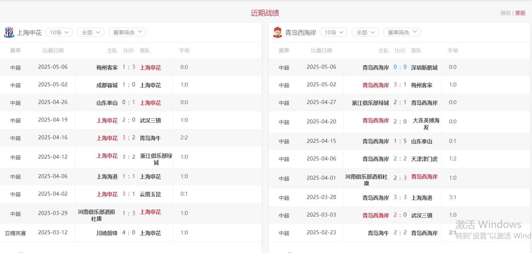Open Qingdao West Coast's 10场 dropdown

pyautogui.click(x=334, y=32)
